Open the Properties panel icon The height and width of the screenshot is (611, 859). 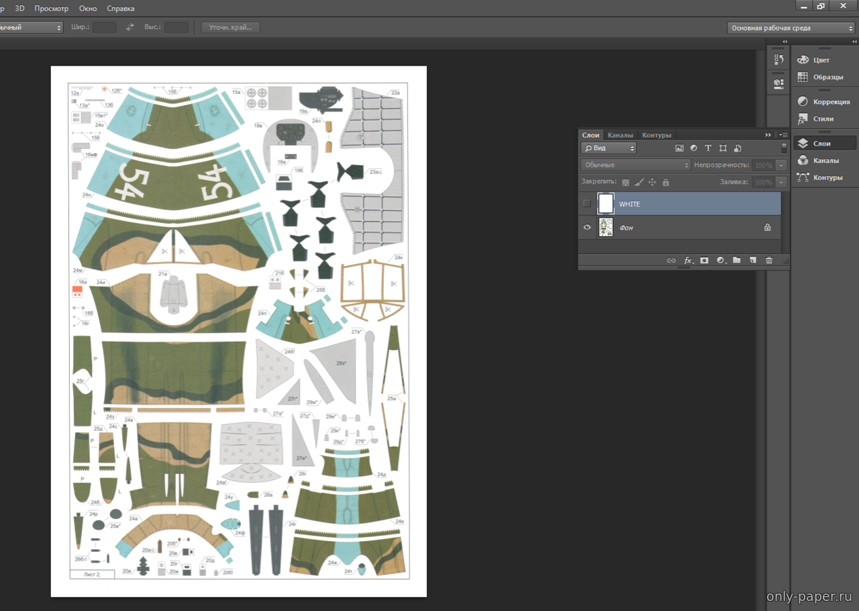(x=778, y=83)
